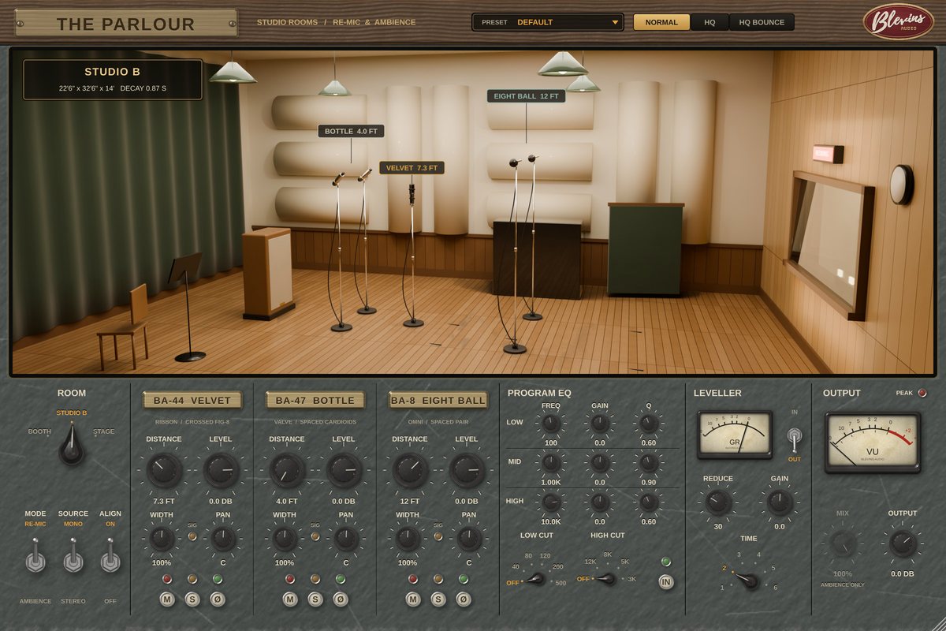Click the Velvet Width knob
Screen dimensions: 946x631
162,539
